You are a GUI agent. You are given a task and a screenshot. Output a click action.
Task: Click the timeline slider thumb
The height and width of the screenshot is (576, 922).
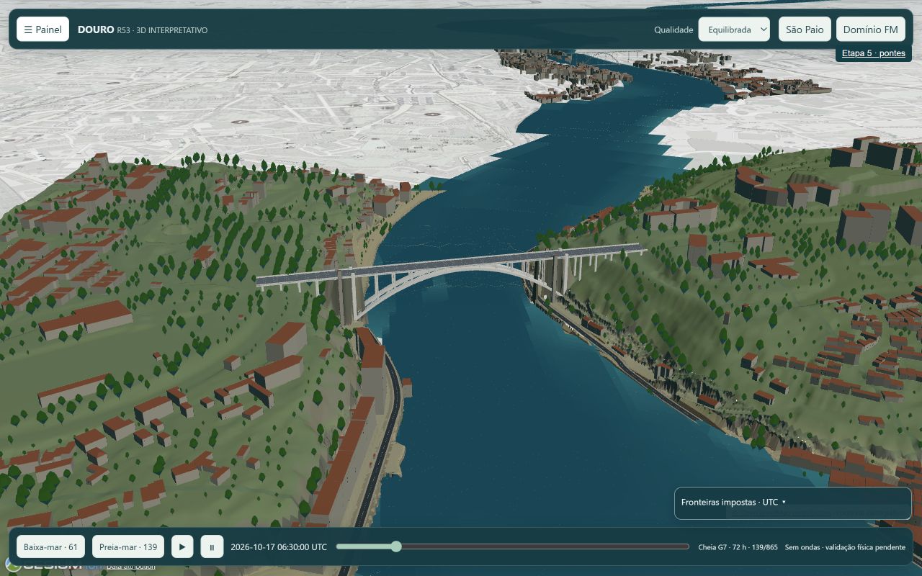tap(396, 546)
